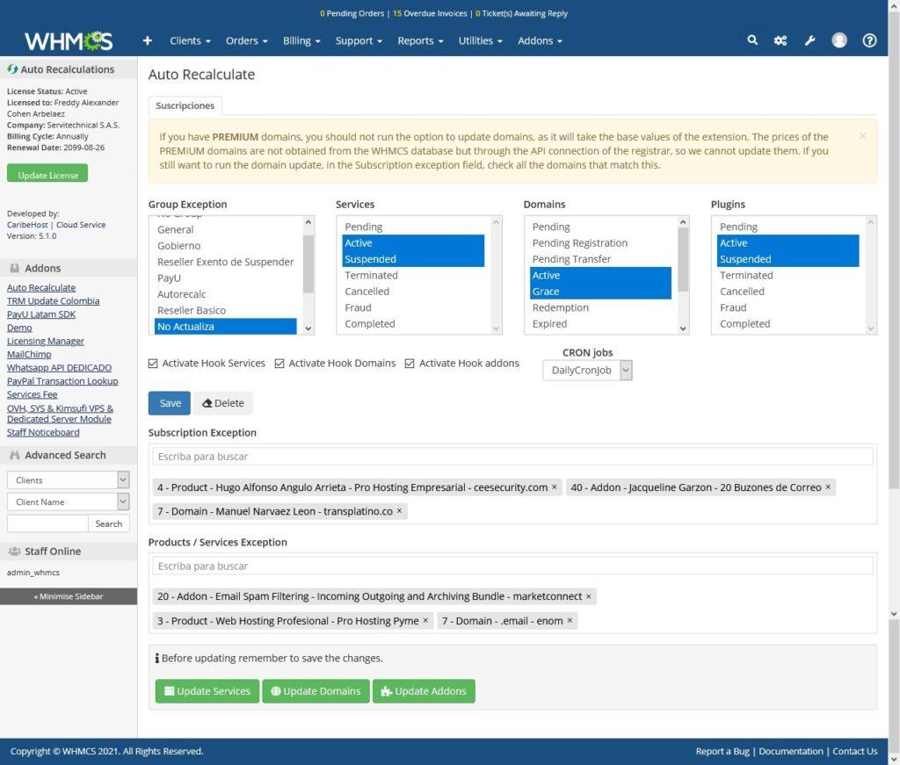This screenshot has height=765, width=900.
Task: Remove Email Spam Filtering exception tag
Action: (x=588, y=596)
